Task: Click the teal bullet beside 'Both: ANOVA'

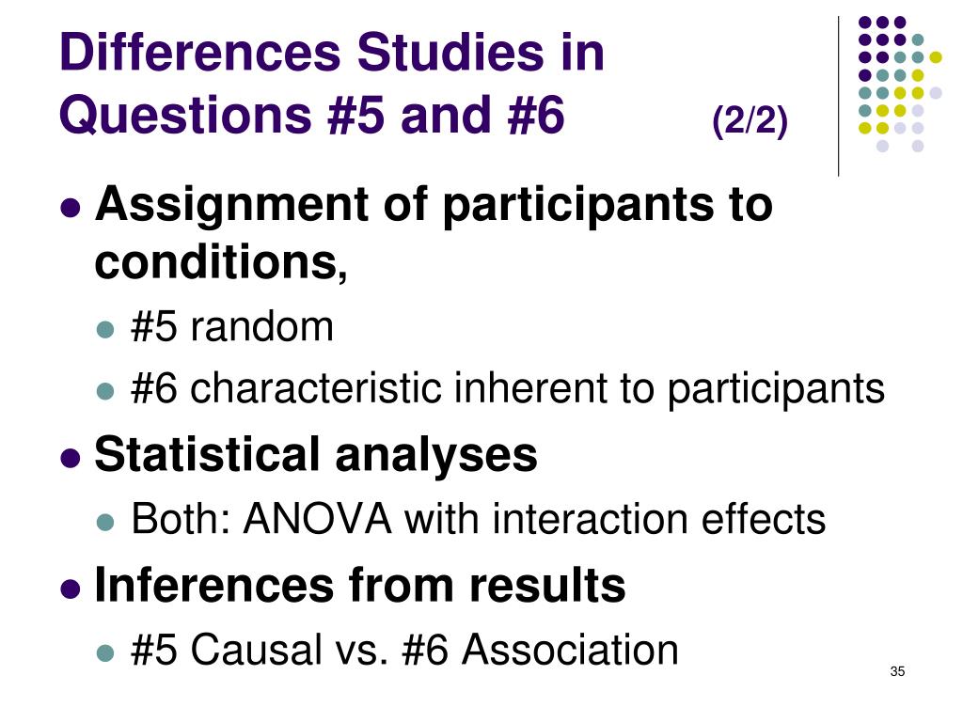Action: [x=105, y=522]
